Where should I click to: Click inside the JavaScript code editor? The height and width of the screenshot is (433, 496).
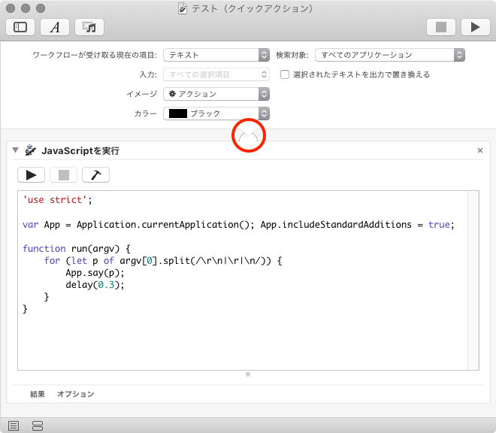[x=248, y=331]
